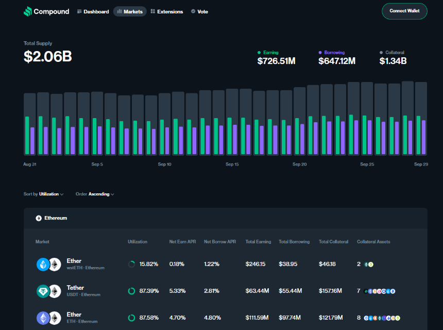Screen dimensions: 443x330
Task: Click the $97.74M total borrowing cell
Action: tap(289, 318)
